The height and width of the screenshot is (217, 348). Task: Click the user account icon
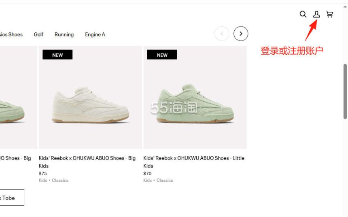(x=316, y=14)
